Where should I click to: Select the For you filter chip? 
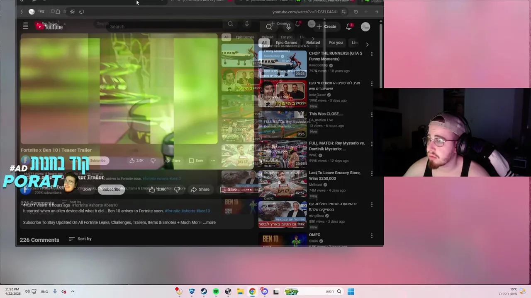click(x=336, y=43)
